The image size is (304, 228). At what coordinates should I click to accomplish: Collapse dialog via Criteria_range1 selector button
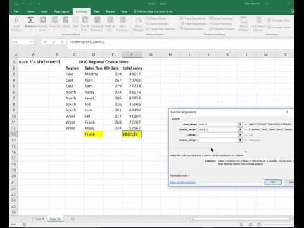(x=241, y=129)
